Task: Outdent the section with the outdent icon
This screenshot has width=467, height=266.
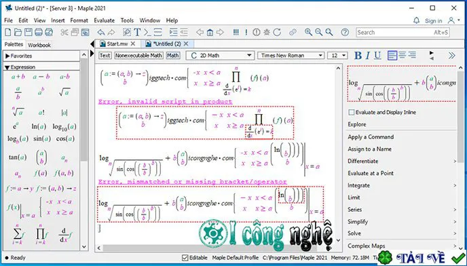Action: tap(184, 32)
